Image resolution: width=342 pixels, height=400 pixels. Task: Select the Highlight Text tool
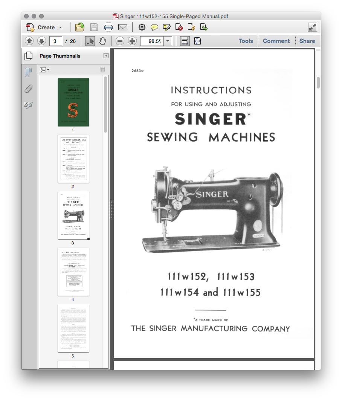(x=167, y=27)
